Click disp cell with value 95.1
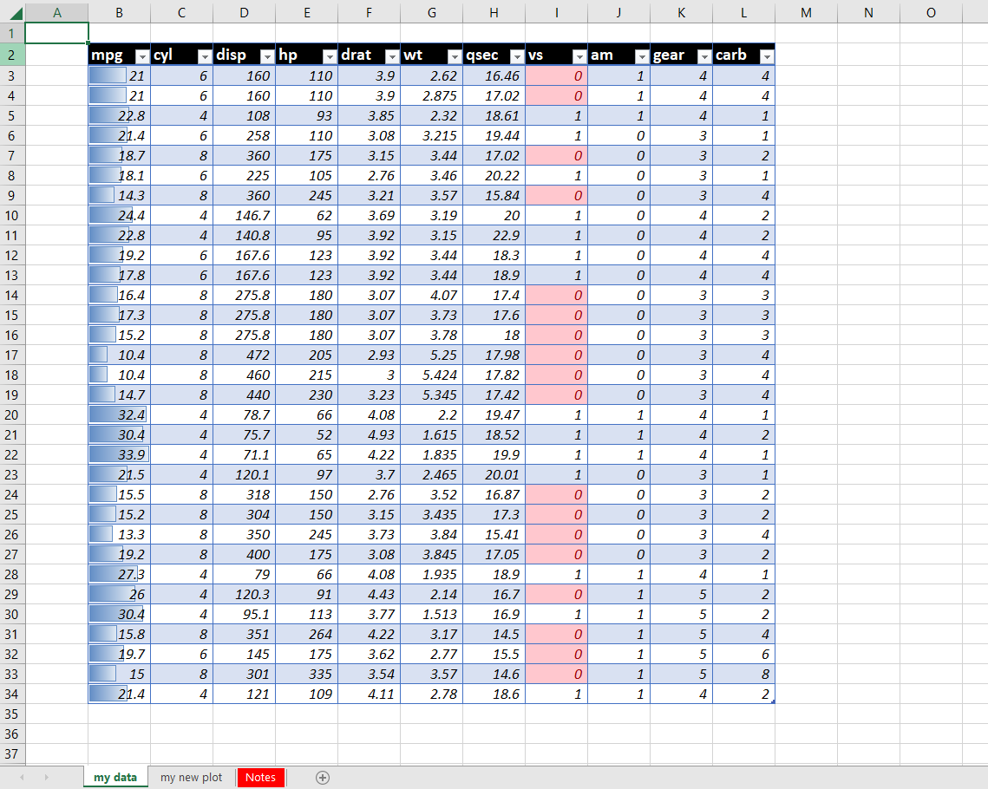 click(244, 614)
